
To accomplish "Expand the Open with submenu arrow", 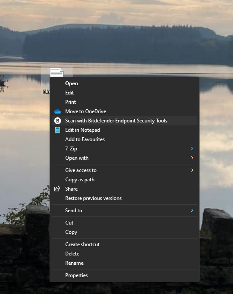I will click(192, 158).
